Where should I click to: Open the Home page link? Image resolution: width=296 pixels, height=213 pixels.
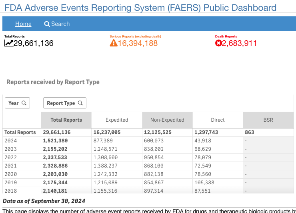point(23,24)
